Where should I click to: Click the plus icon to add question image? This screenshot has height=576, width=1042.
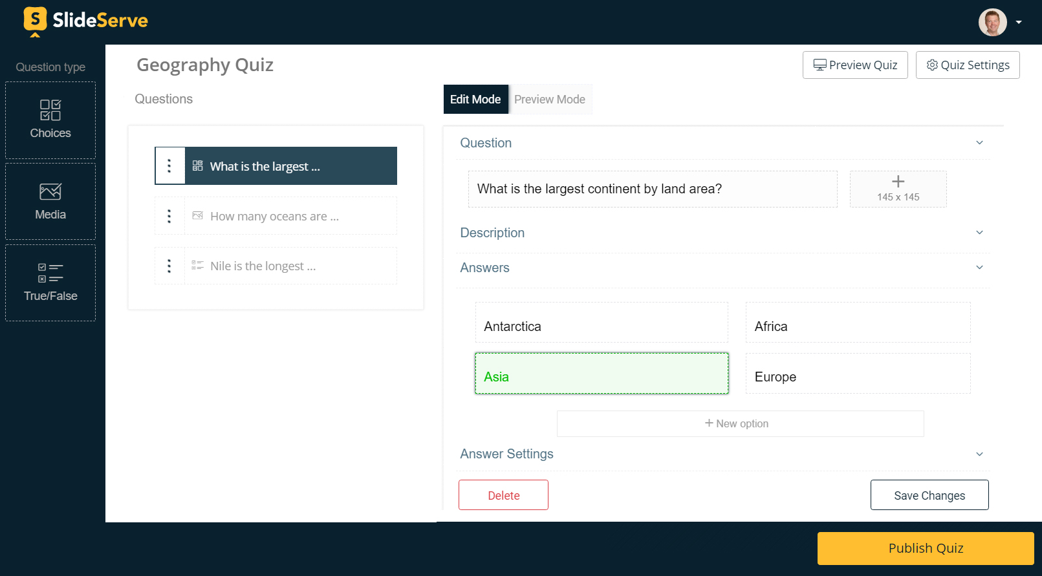pos(898,182)
